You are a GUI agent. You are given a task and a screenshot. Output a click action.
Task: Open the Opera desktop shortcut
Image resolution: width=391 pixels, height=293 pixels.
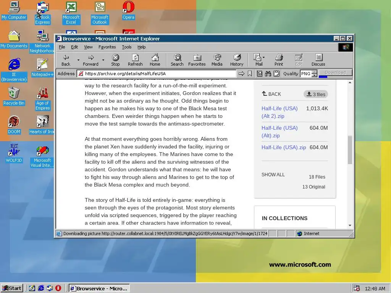coord(128,10)
